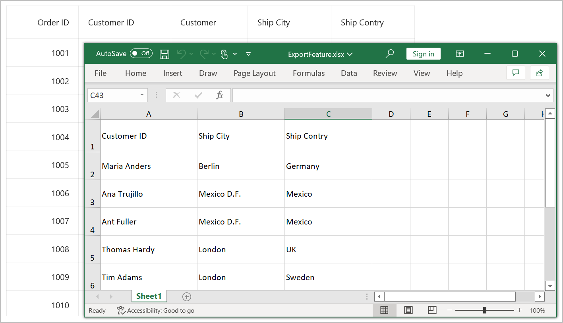
Task: Click Customer header in background grid
Action: point(198,23)
